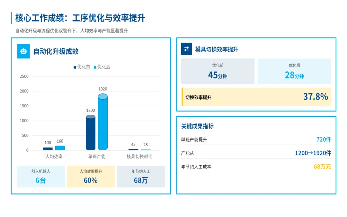347x217 pixels.
Task: Click the 模具切换效率提升 panel heading
Action: [x=217, y=49]
